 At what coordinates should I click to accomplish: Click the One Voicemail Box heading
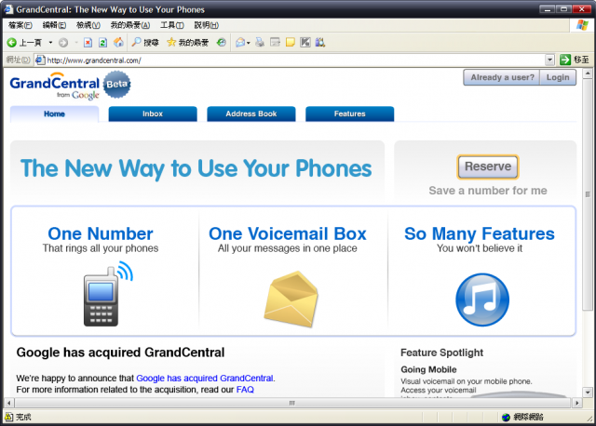pyautogui.click(x=288, y=233)
